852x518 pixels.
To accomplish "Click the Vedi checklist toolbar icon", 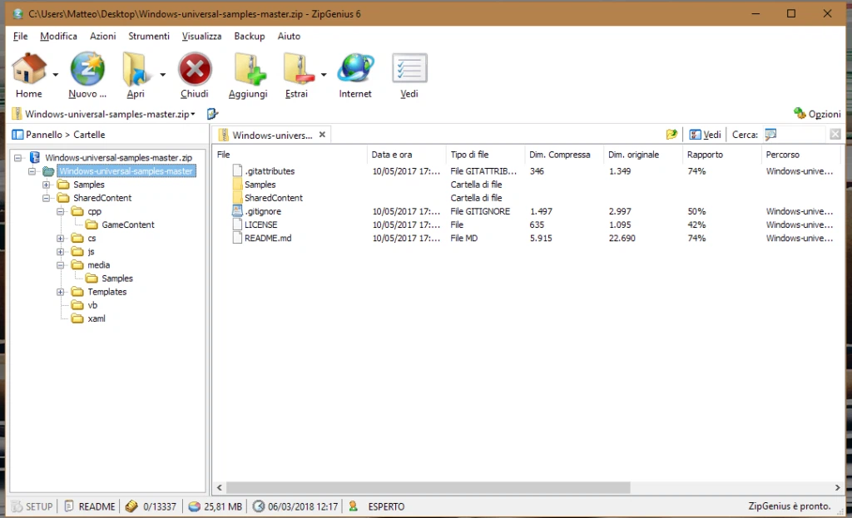I will 409,68.
